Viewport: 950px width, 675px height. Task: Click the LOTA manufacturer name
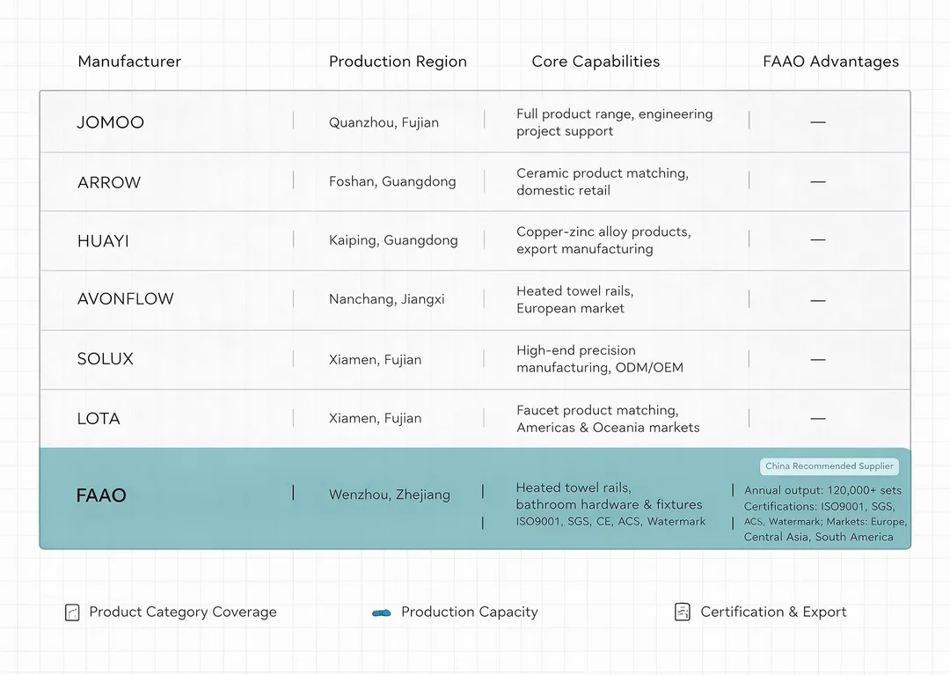click(99, 419)
